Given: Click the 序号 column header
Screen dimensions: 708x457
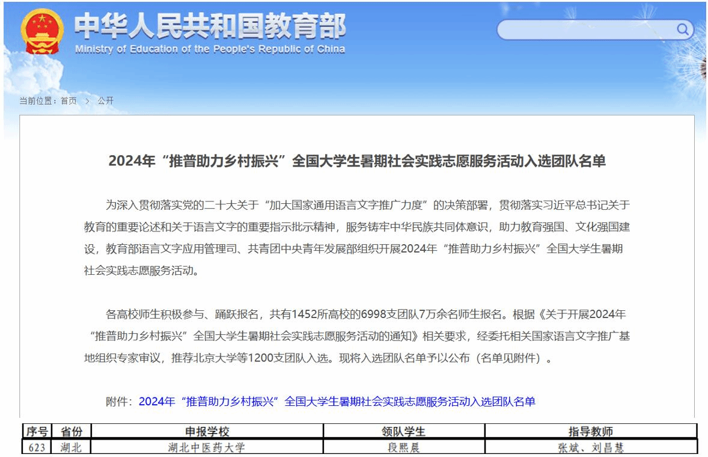Looking at the screenshot, I should pyautogui.click(x=37, y=431).
